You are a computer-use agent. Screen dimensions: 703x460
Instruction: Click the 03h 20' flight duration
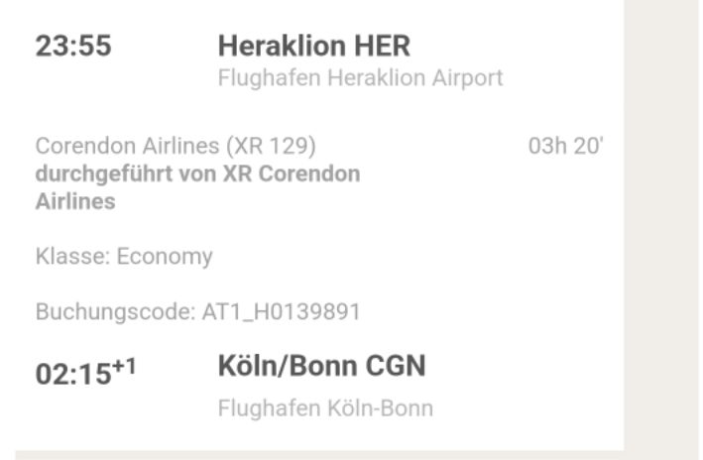(x=566, y=146)
